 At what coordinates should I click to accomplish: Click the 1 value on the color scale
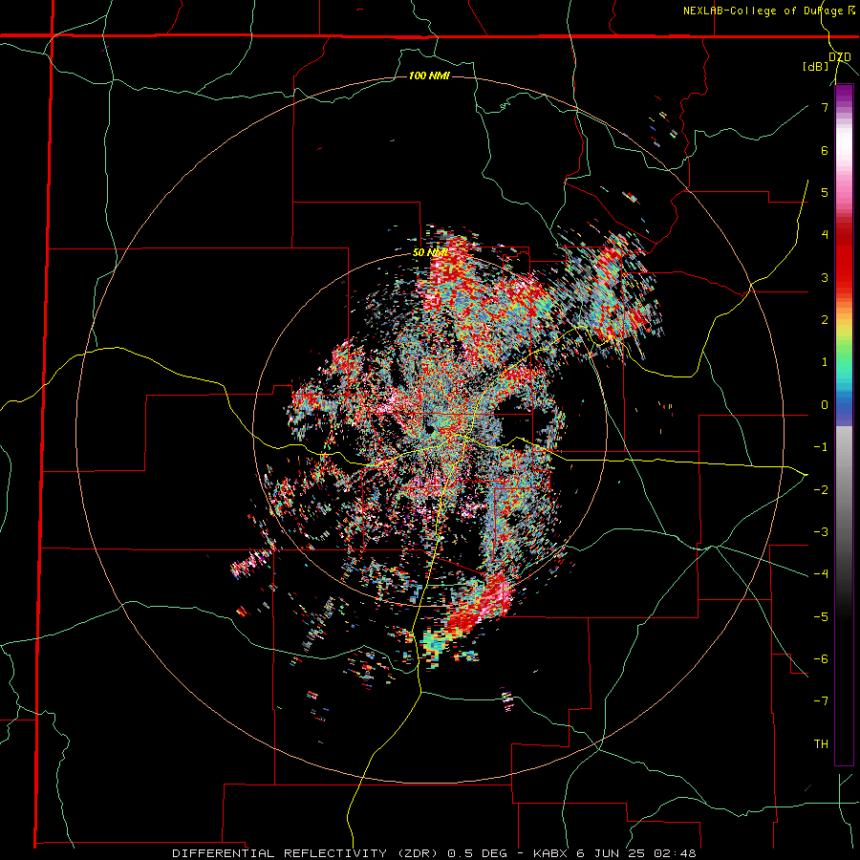[825, 362]
